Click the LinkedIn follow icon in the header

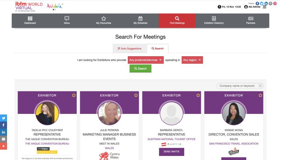[x=266, y=3]
